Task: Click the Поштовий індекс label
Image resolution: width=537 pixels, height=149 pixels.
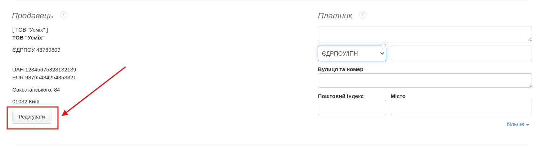Action: click(340, 96)
